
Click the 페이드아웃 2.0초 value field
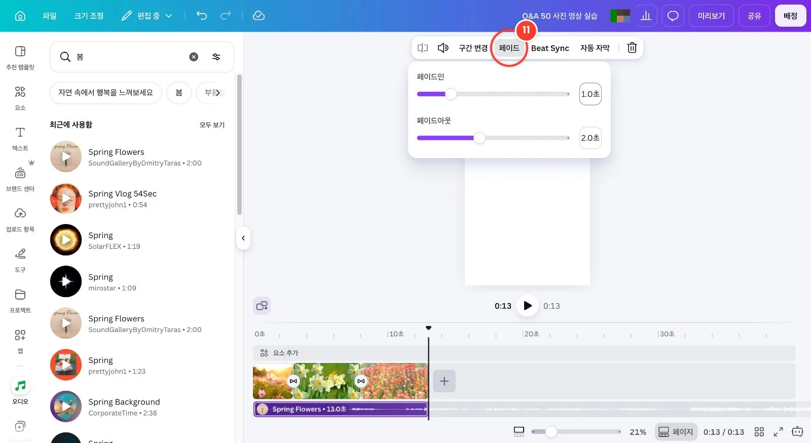[590, 138]
